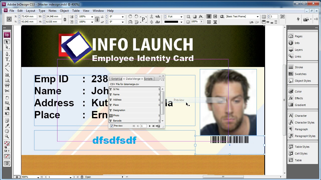The width and height of the screenshot is (321, 180).
Task: Open the Data Merge panel menu
Action: click(x=163, y=80)
